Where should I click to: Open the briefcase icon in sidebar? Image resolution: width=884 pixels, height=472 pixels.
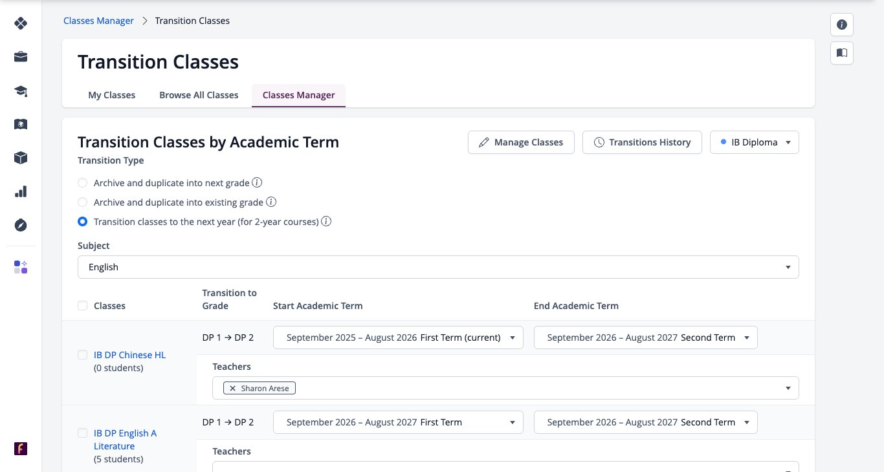coord(21,57)
